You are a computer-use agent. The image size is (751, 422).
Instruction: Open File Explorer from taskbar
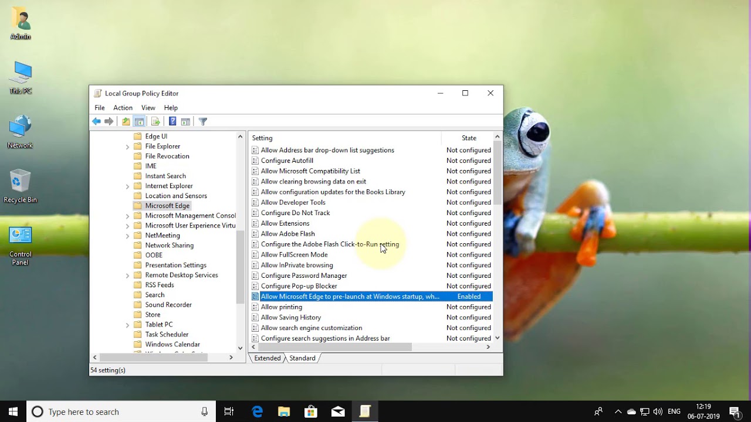coord(284,411)
